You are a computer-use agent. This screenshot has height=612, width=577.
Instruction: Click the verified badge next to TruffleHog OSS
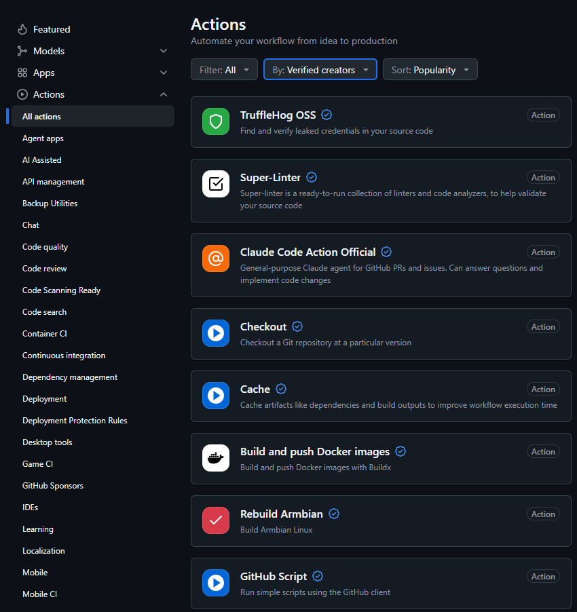click(327, 115)
